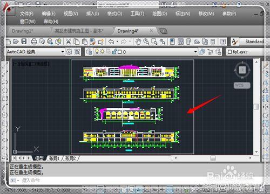The image size is (270, 194).
Task: Click the Zoom Previous icon
Action: click(x=163, y=41)
